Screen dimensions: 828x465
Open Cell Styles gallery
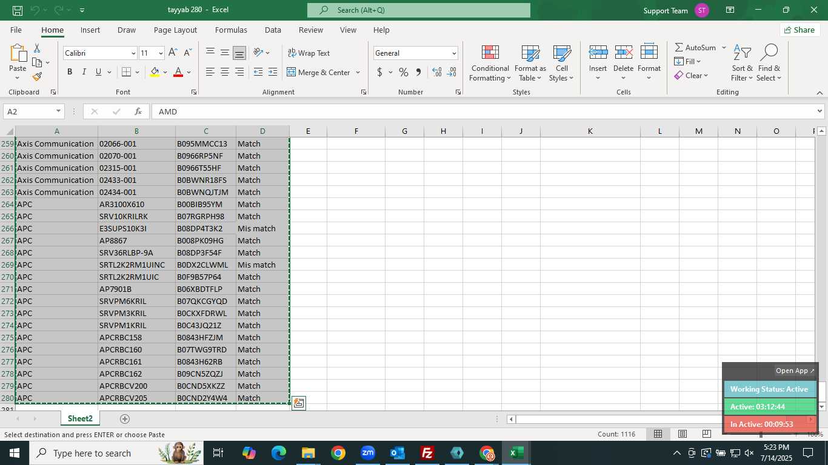coord(561,63)
